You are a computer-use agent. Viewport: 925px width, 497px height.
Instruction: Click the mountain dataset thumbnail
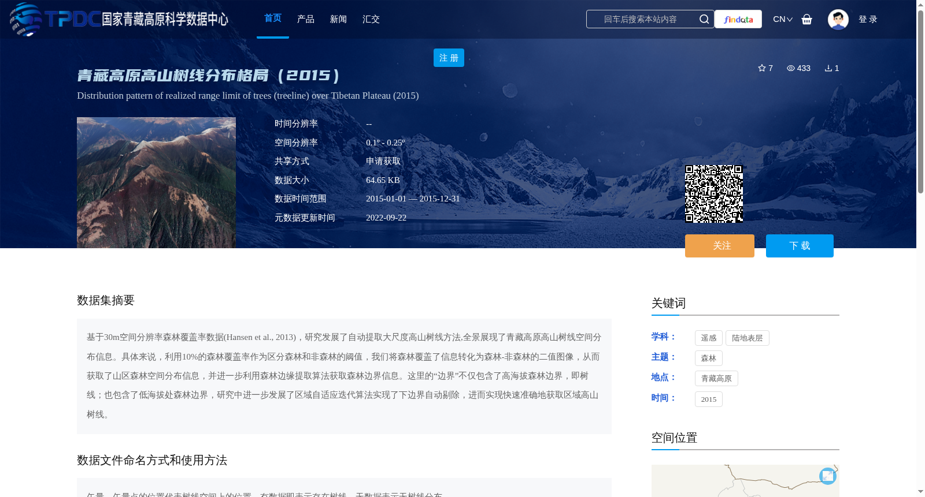[x=156, y=183]
